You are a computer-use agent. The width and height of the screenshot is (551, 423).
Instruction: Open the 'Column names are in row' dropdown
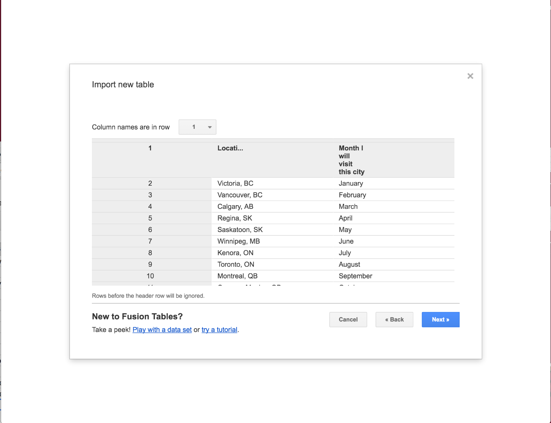197,127
